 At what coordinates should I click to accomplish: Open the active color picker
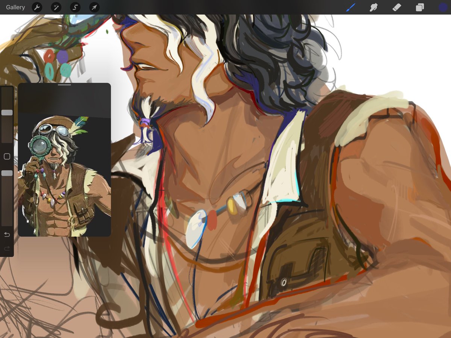point(443,7)
